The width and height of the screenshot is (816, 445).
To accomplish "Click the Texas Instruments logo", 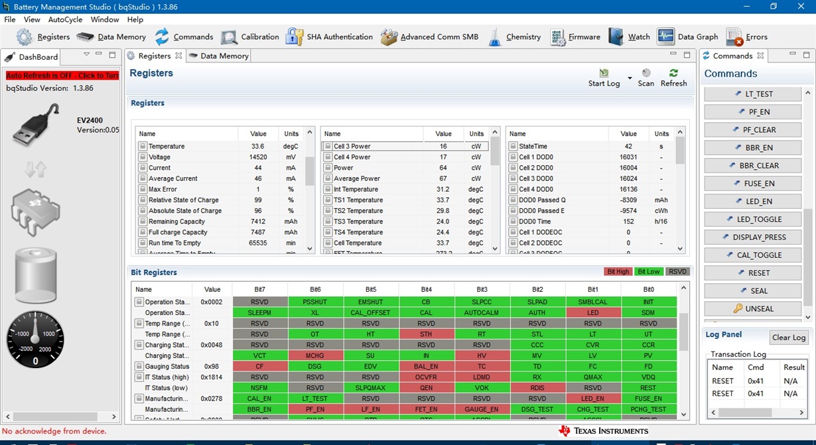I will tap(604, 431).
